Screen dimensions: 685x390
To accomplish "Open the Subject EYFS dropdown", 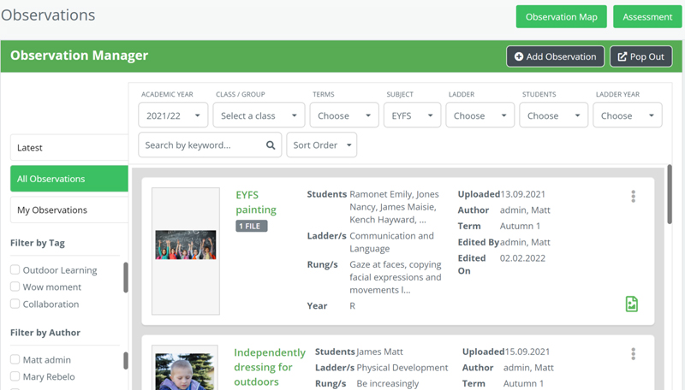I will [412, 115].
